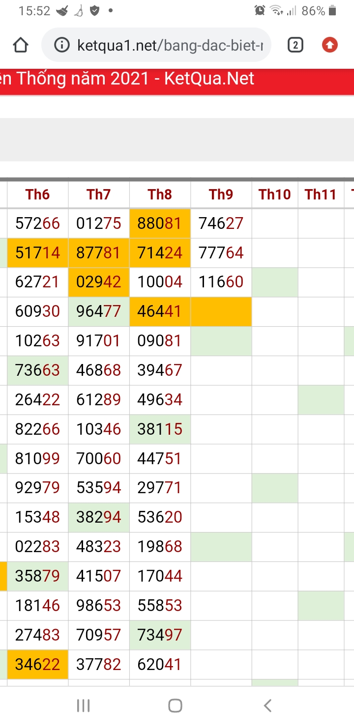Tap the alarm icon in status bar

coord(260,10)
